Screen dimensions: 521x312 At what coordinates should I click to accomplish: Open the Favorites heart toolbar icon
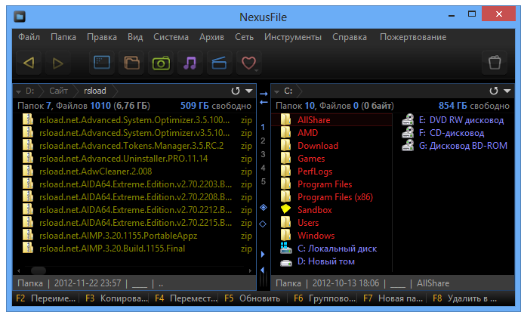point(248,63)
